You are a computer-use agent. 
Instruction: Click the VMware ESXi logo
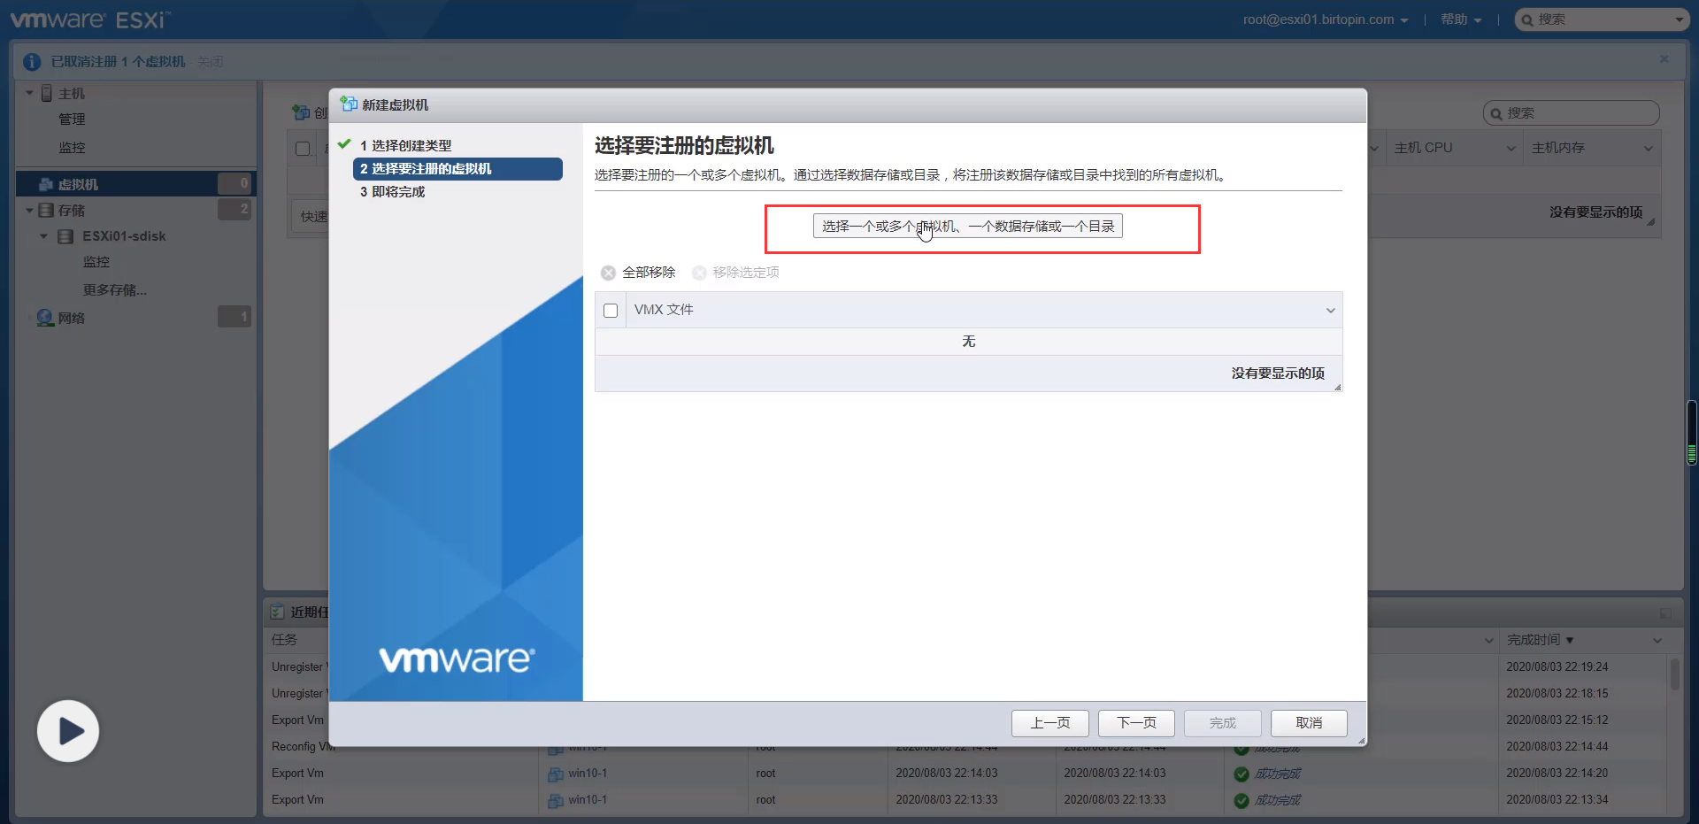click(x=90, y=19)
